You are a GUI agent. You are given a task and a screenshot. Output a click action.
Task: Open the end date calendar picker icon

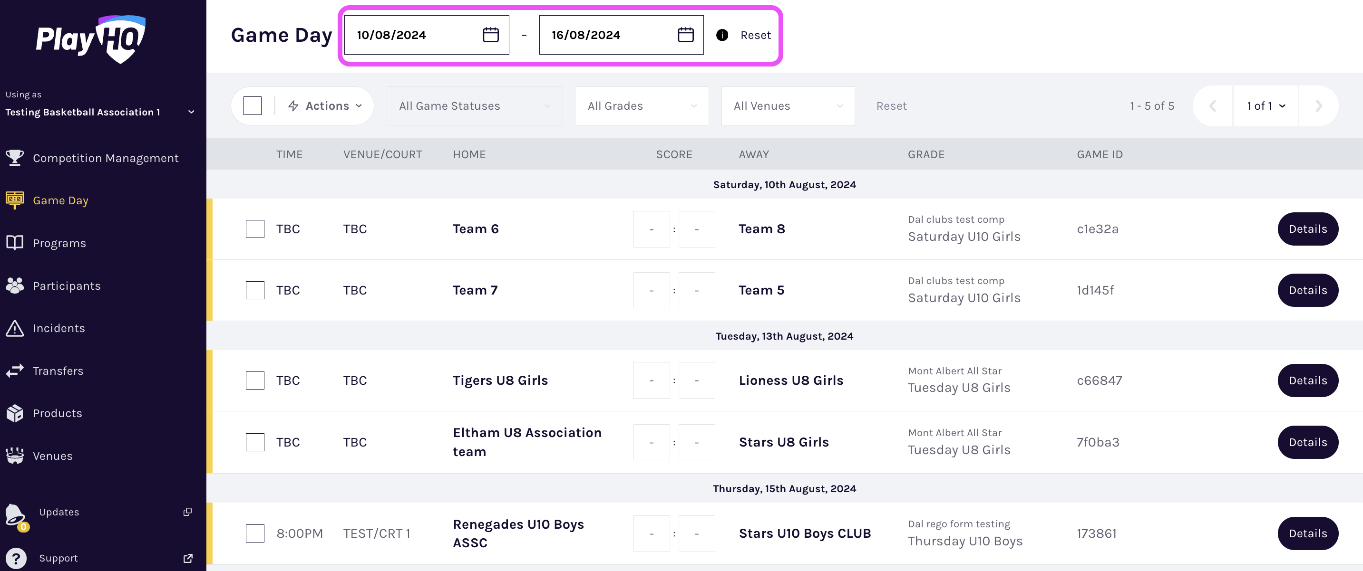click(x=685, y=35)
